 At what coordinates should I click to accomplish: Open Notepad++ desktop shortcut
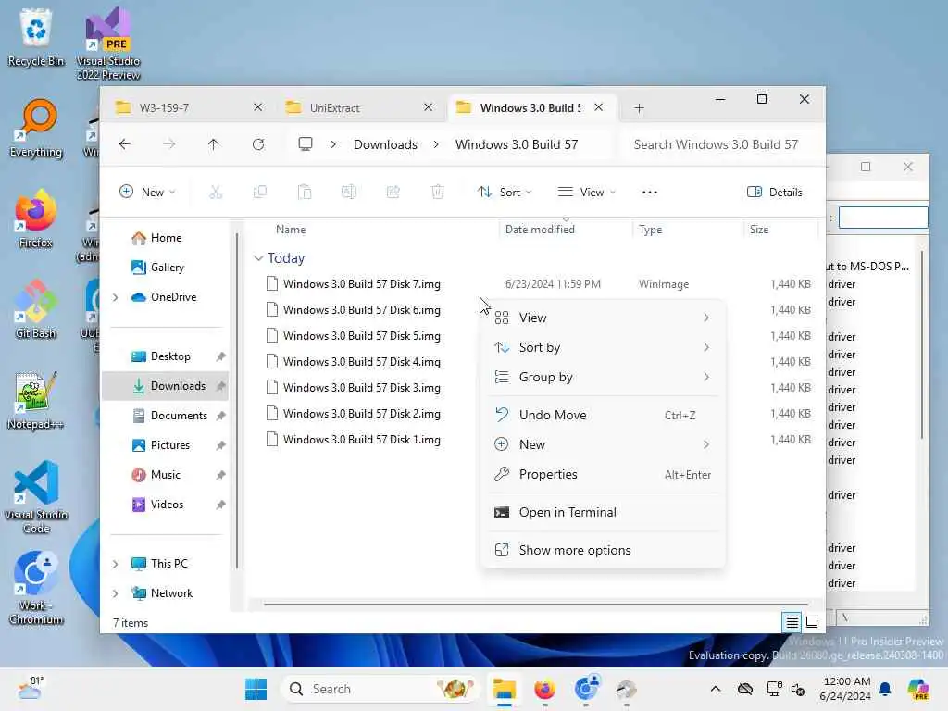tap(36, 400)
